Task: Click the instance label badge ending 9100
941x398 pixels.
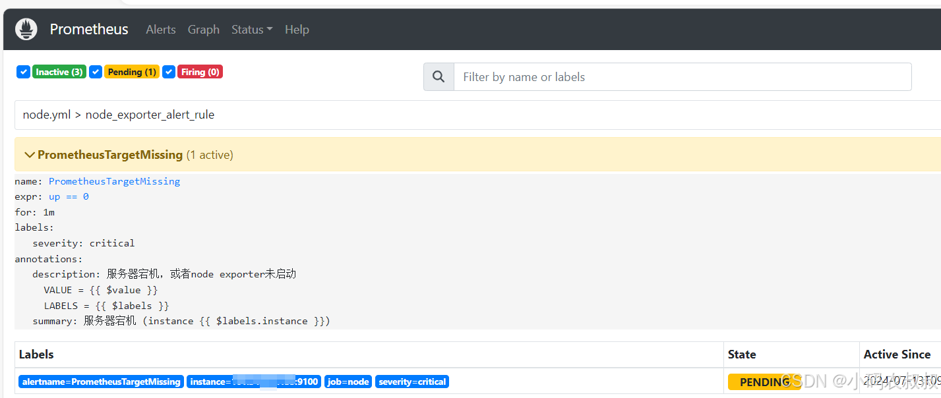Action: click(x=254, y=382)
